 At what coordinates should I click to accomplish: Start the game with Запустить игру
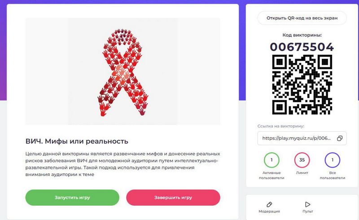coord(72,197)
